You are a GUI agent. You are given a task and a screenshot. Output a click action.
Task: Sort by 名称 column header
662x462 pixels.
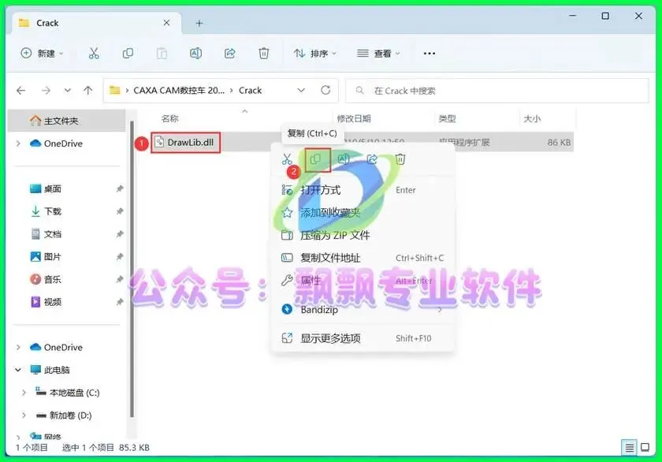pos(170,119)
